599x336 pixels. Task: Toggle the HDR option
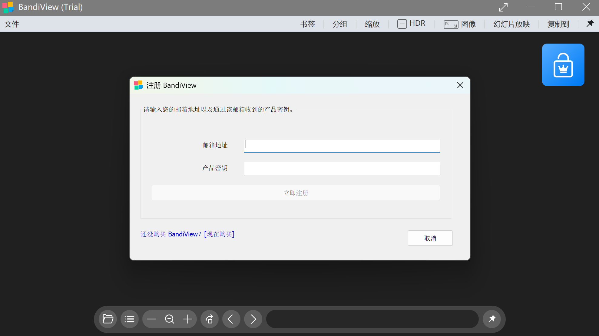(x=411, y=24)
